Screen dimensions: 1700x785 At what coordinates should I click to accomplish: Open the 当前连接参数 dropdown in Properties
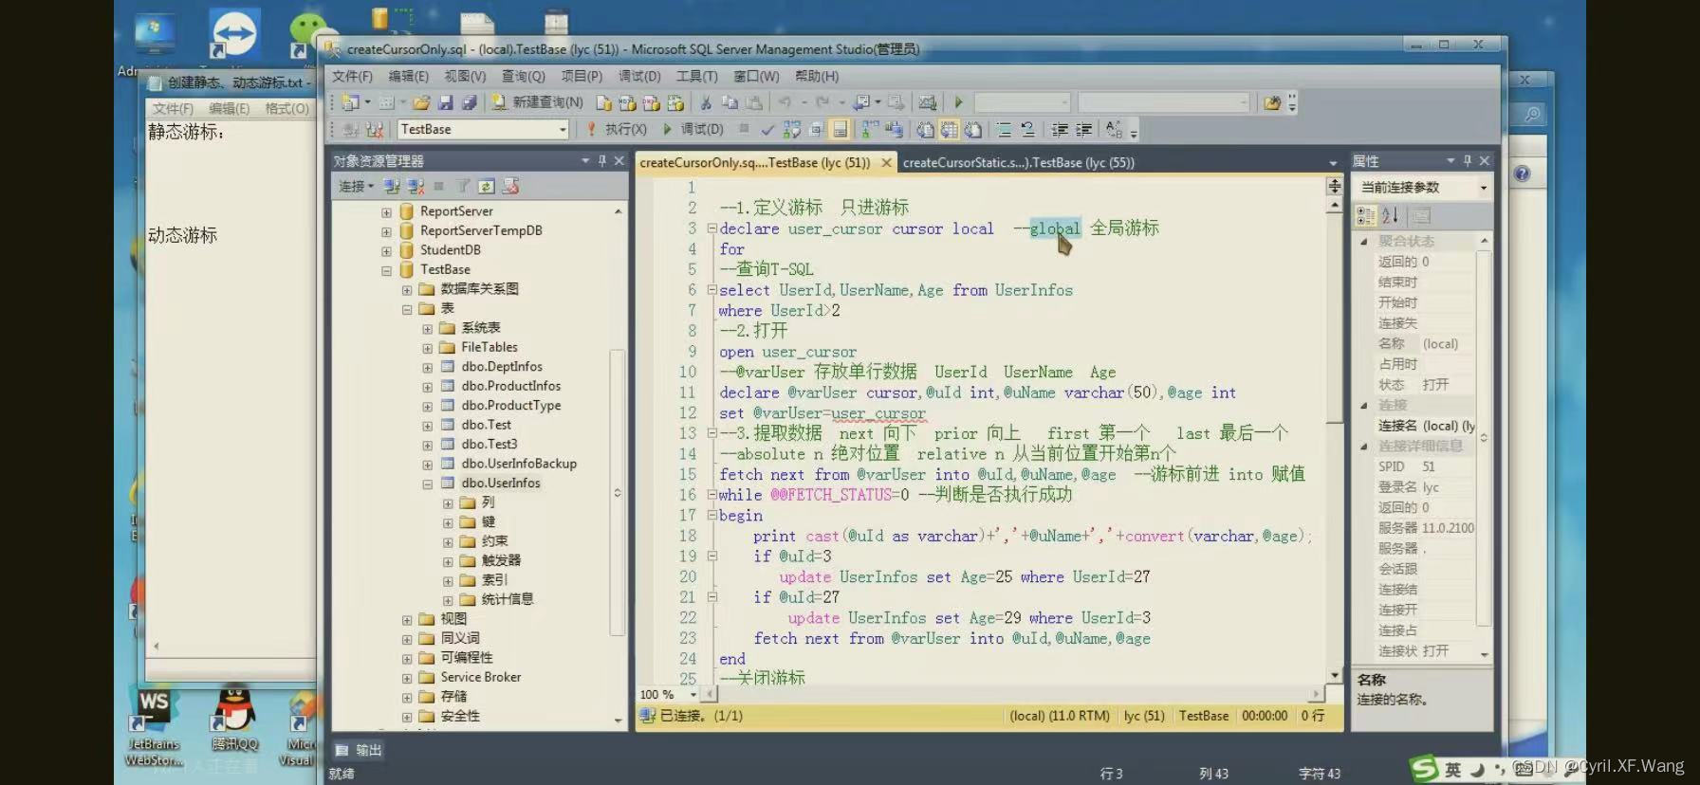(x=1483, y=188)
